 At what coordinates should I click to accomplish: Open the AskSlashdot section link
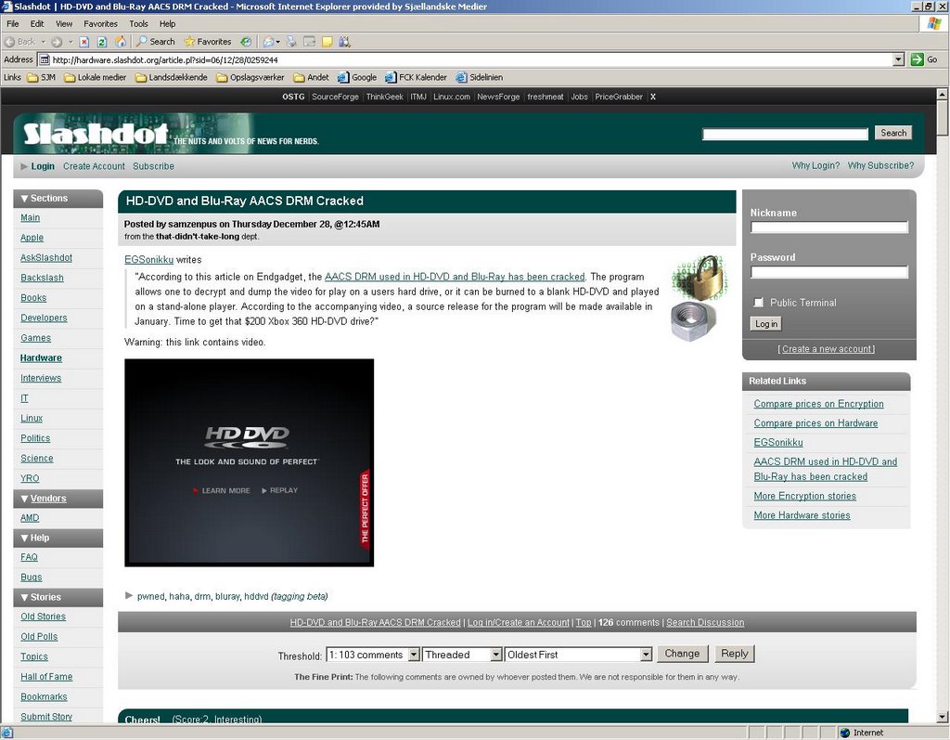pyautogui.click(x=46, y=258)
